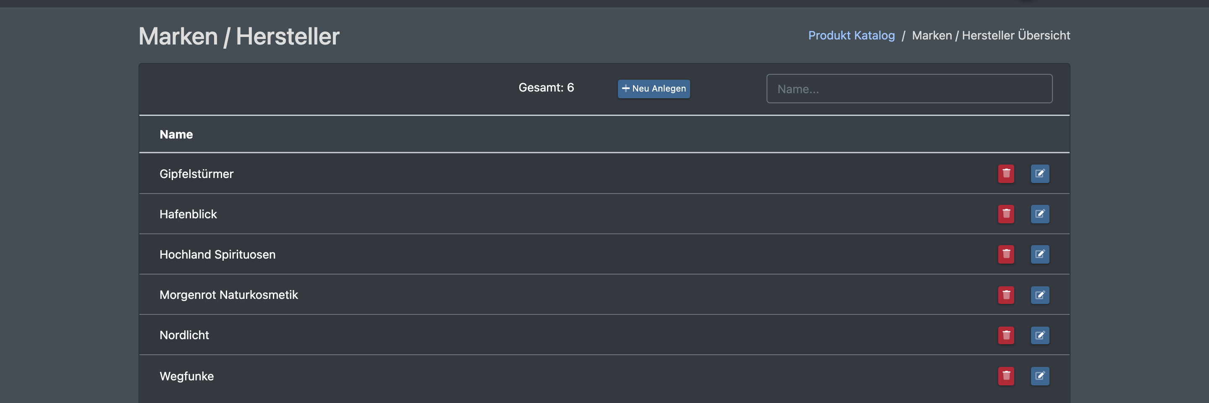Select the Hafenblick row text
The image size is (1209, 403).
point(188,215)
